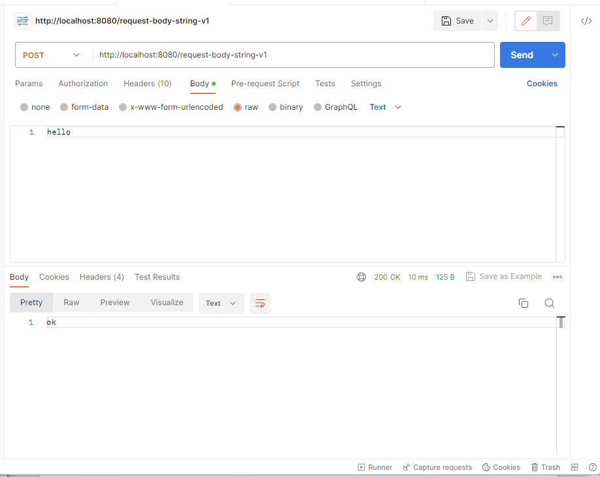Switch response view to Preview
600x477 pixels.
pos(115,303)
